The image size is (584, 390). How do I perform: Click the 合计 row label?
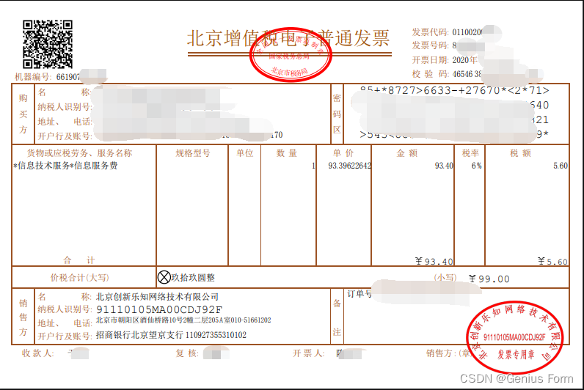79,260
